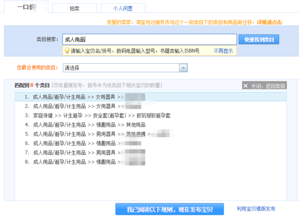Image resolution: width=299 pixels, height=224 pixels.
Task: Close the results with the X icon
Action: point(246,86)
